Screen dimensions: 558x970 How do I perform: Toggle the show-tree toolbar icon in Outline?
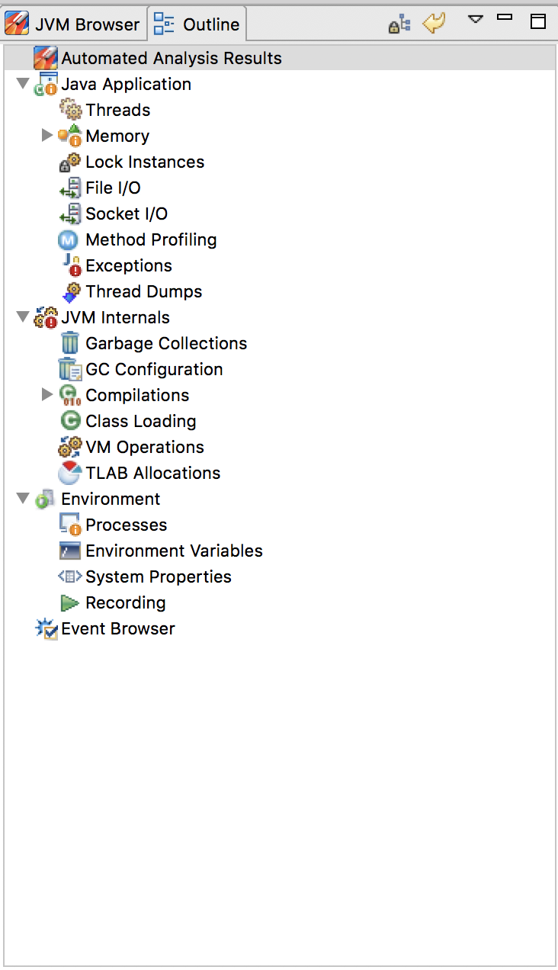399,24
